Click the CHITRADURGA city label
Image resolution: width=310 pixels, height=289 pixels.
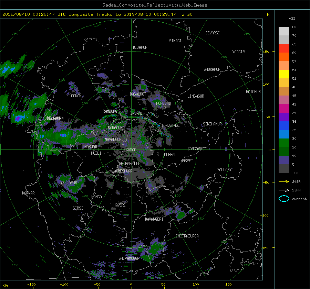click(x=187, y=236)
